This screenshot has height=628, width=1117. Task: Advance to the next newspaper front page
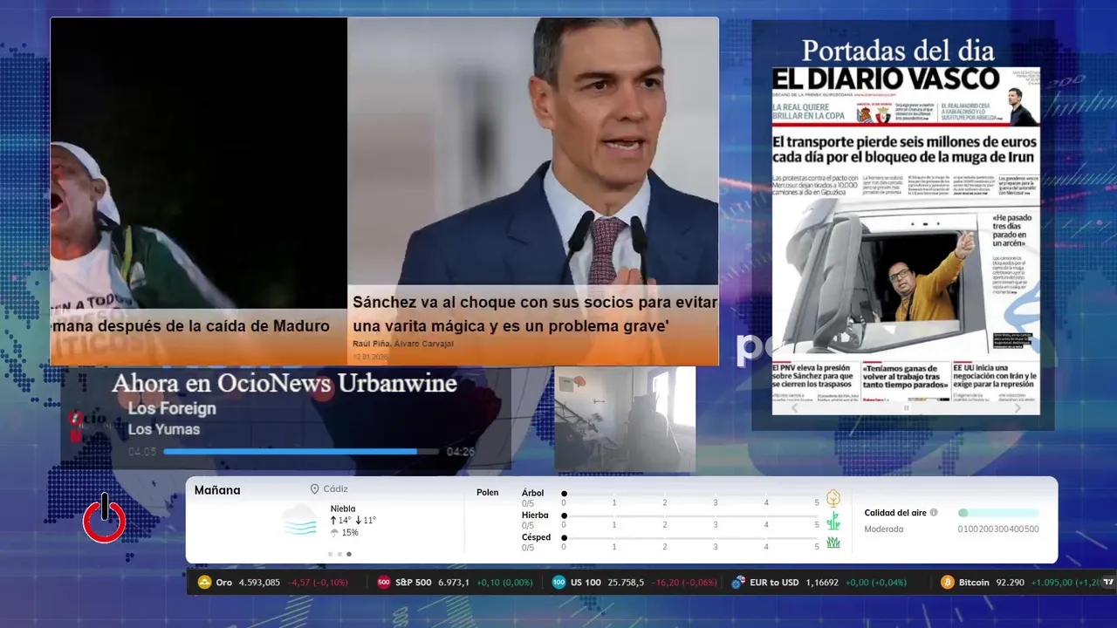[x=1018, y=407]
